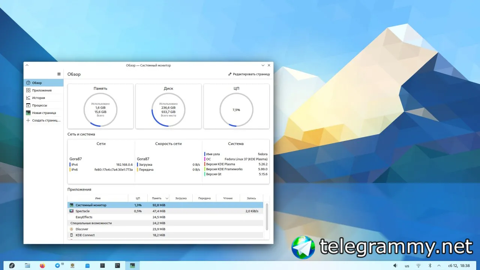The image size is (480, 270).
Task: Click the pencil icon to edit the page
Action: tap(230, 74)
